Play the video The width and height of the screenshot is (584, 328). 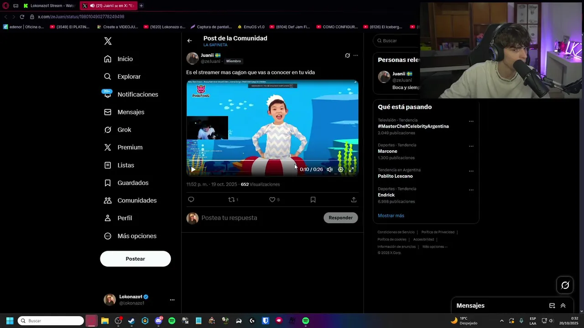pos(193,169)
